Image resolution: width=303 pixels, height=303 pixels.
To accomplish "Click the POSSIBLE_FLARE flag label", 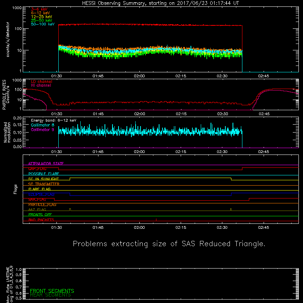I will click(x=44, y=174).
